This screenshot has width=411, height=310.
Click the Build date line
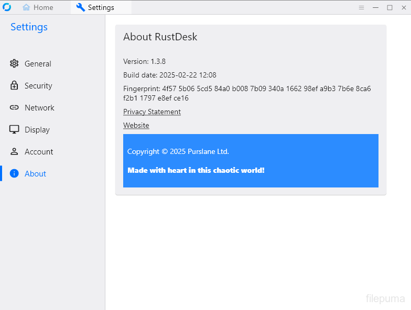170,75
